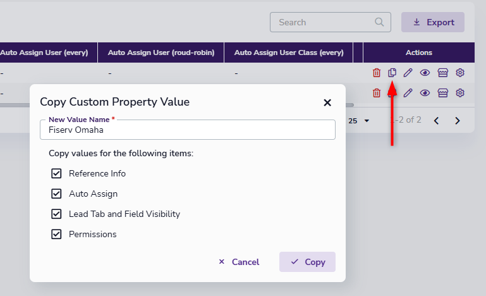The image size is (486, 296).
Task: Open settings gear in second row
Action: pos(460,93)
